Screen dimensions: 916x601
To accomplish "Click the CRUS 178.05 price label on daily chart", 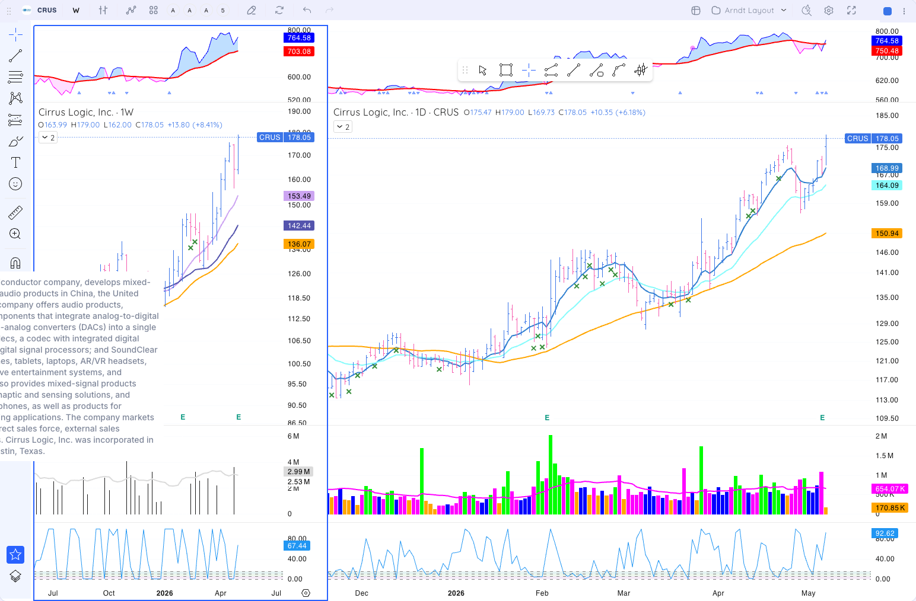I will (873, 138).
